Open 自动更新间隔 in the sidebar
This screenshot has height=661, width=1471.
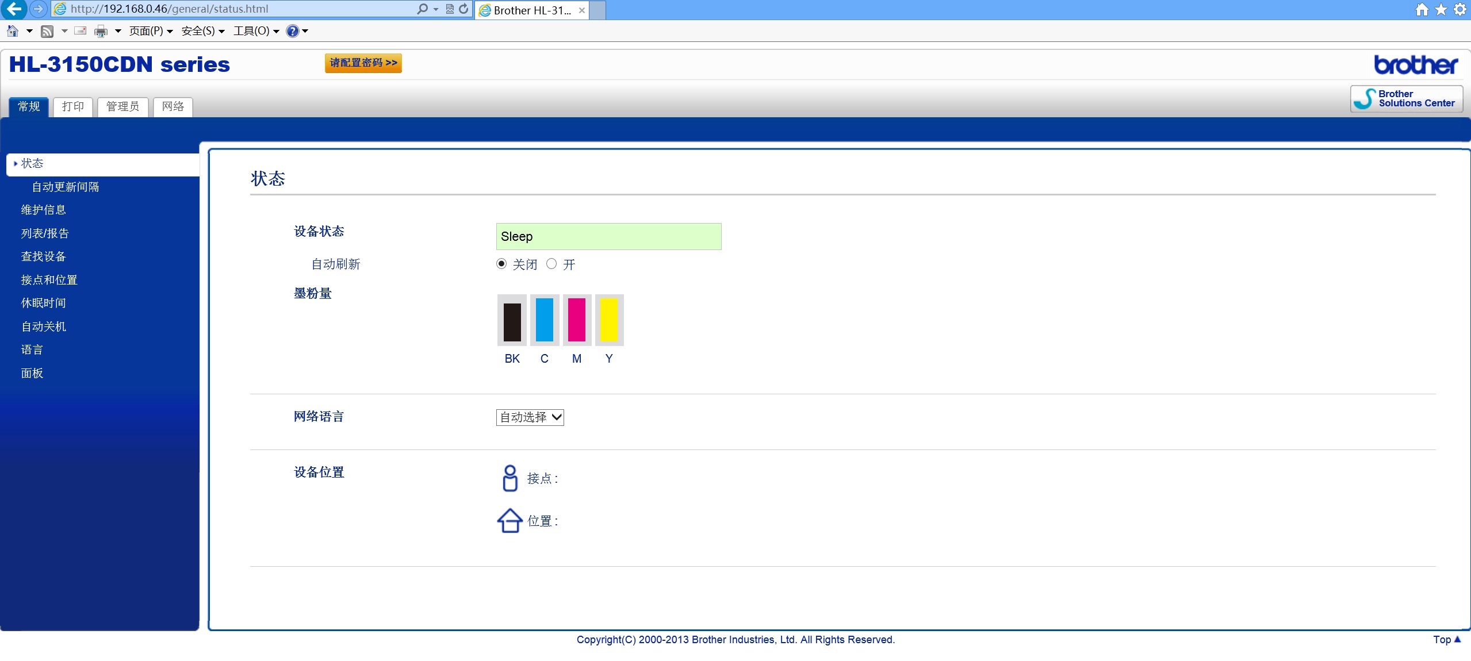tap(66, 187)
